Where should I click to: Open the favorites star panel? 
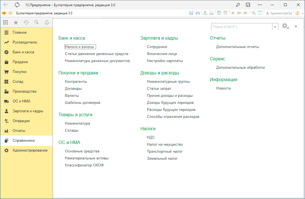pos(16,22)
